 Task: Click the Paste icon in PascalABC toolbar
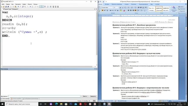point(16,6)
